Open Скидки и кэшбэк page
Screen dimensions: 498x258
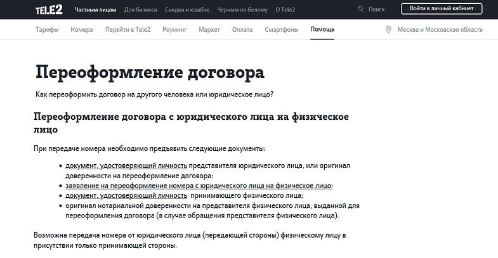coord(187,10)
